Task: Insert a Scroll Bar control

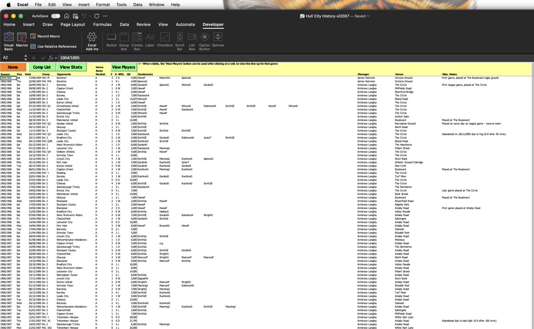Action: 180,41
